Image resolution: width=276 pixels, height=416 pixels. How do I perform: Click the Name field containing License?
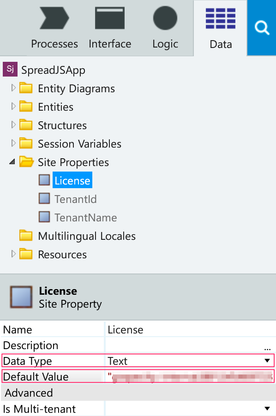point(190,330)
